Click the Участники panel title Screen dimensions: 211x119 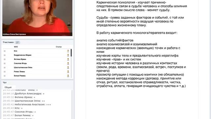pyautogui.click(x=8, y=42)
